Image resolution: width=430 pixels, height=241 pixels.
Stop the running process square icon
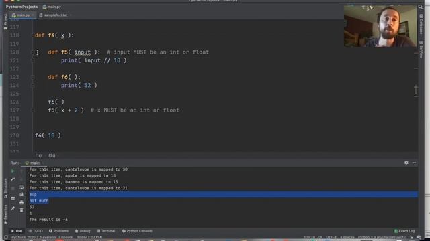(13, 189)
